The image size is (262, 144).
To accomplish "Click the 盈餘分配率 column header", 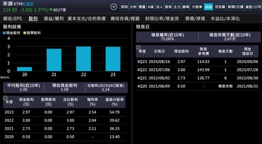I will pyautogui.click(x=115, y=102).
